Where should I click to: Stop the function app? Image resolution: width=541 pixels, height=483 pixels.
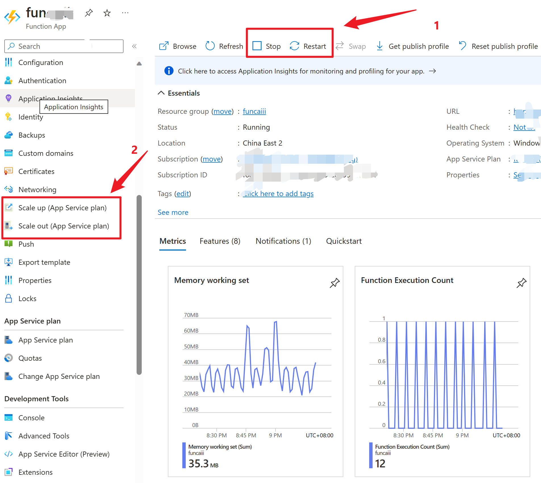(x=266, y=46)
